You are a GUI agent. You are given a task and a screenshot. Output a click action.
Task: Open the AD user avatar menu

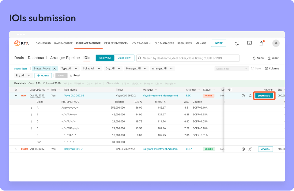tap(276, 43)
